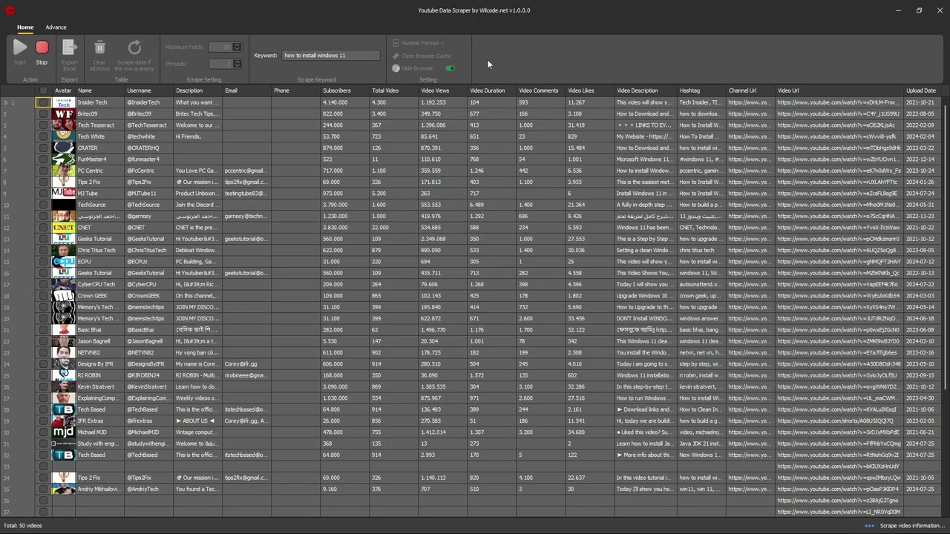Click the Michael MJD avatar thumbnail
Viewport: 950px width, 534px height.
coord(63,432)
